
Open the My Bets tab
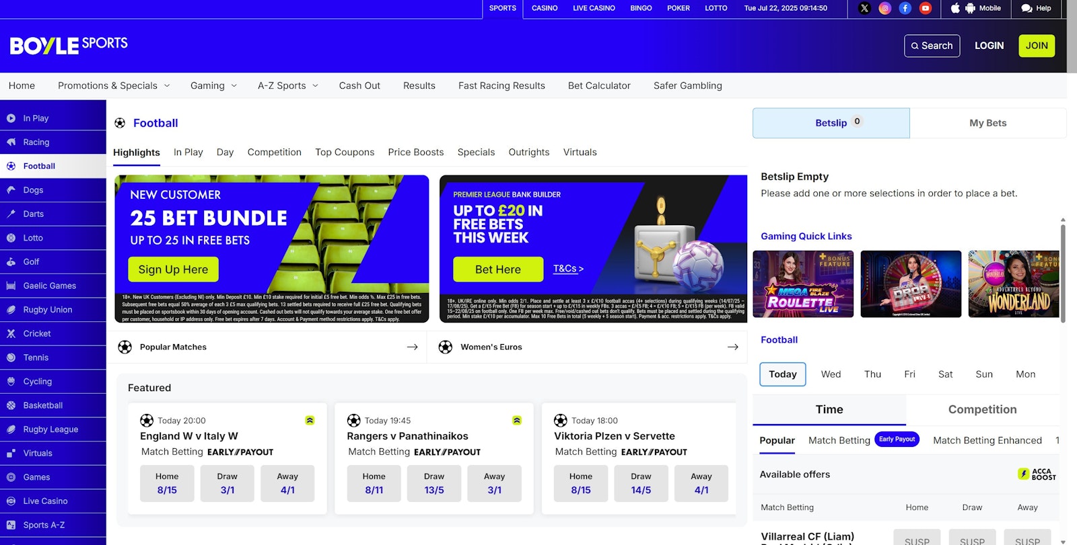pos(987,123)
